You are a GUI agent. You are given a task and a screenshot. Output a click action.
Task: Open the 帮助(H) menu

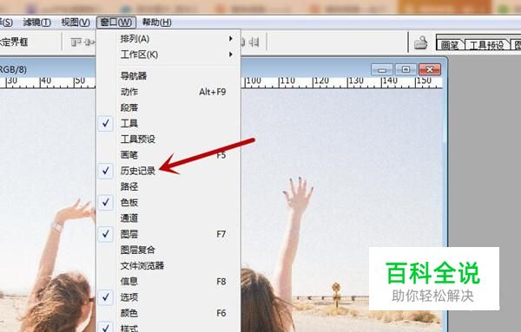pyautogui.click(x=157, y=23)
